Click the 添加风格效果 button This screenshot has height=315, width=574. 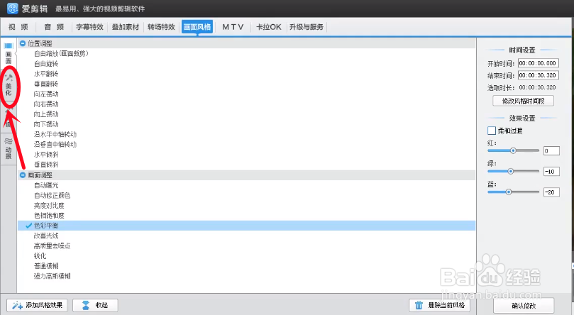[x=37, y=305]
